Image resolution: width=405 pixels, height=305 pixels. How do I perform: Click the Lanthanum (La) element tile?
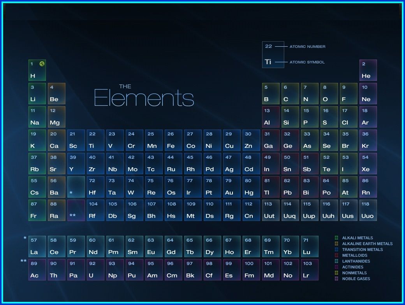click(x=37, y=246)
